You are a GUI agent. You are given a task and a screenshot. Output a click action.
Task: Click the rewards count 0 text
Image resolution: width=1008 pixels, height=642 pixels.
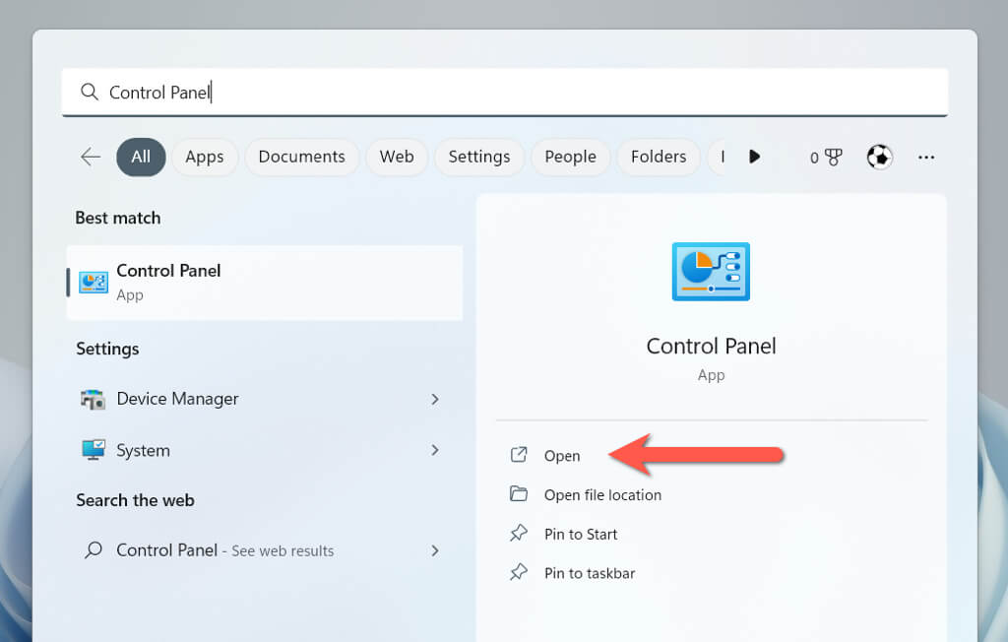tap(814, 158)
